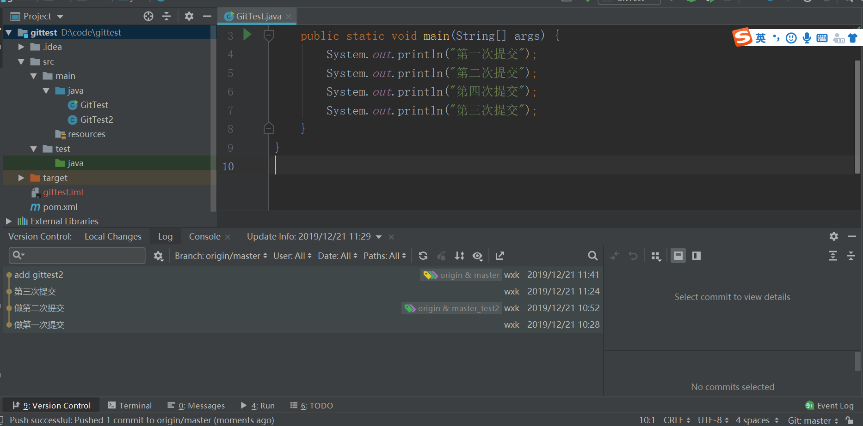Click the magnifier find icon in log toolbar
863x426 pixels.
pyautogui.click(x=592, y=256)
